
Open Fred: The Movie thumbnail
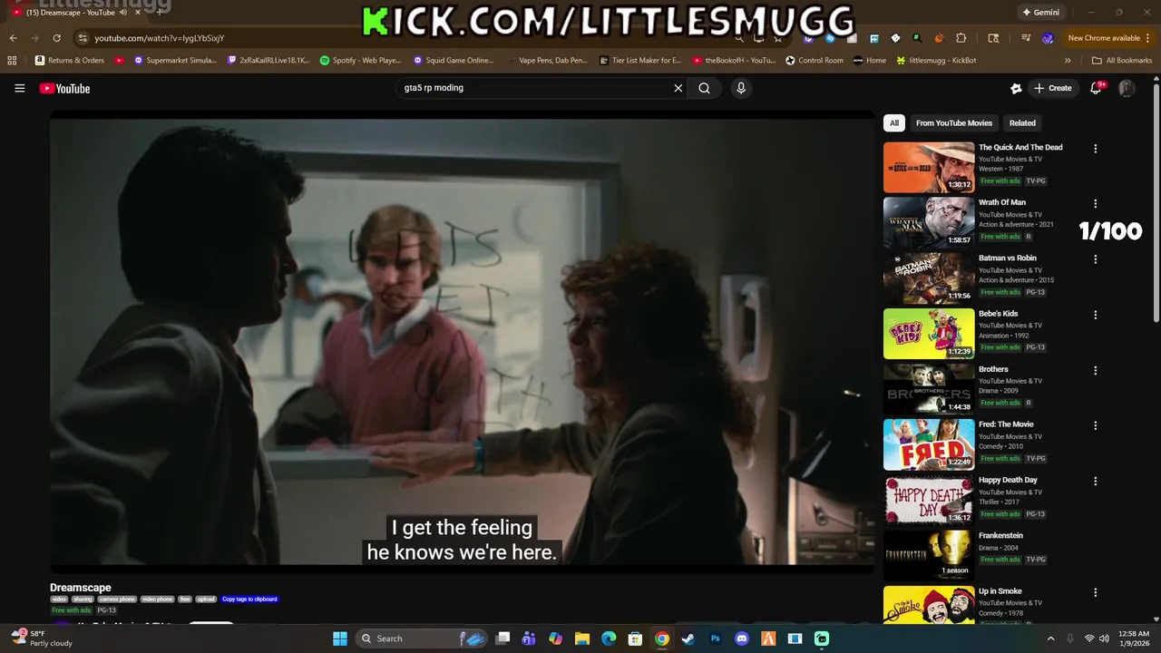929,444
